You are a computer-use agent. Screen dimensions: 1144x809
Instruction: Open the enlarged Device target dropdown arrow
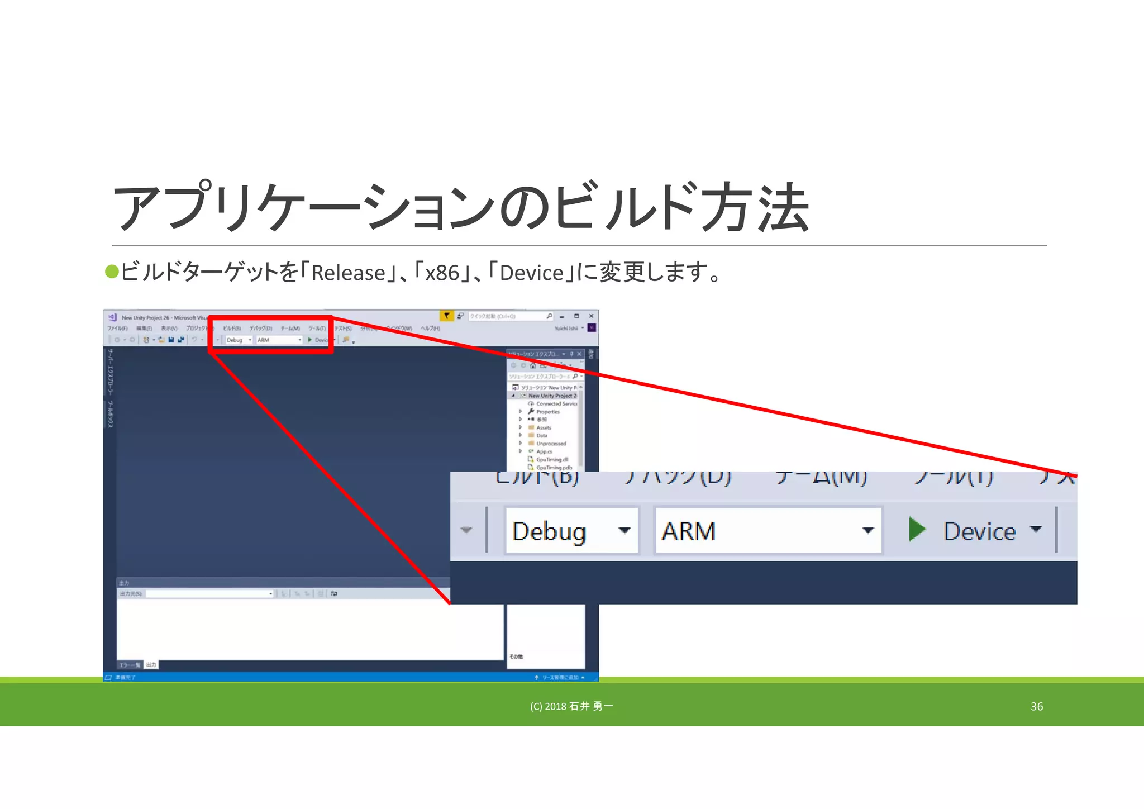(1036, 529)
